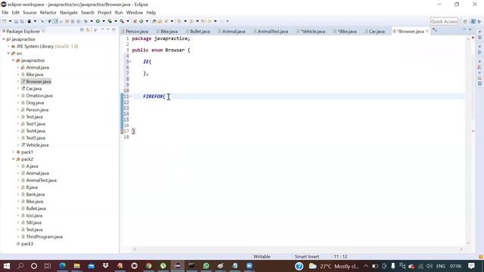
Task: Click the Coverage run icon
Action: coord(110,21)
